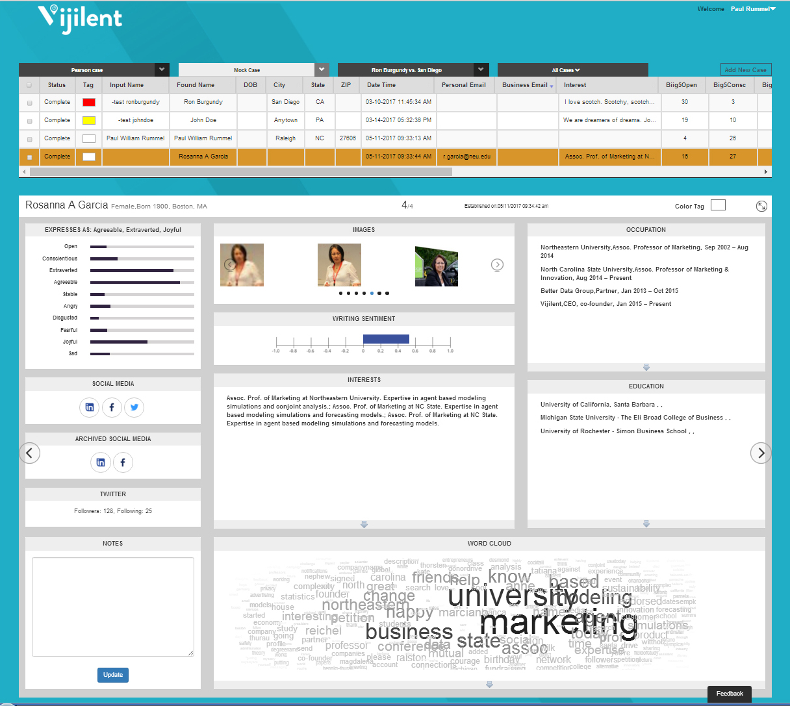
Task: Sort table by Date Time column header
Action: (x=381, y=85)
